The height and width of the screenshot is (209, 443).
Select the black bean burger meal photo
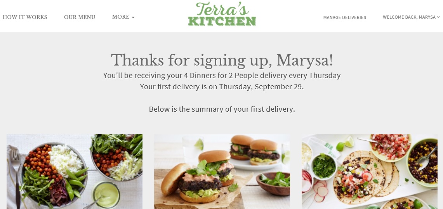coord(222,171)
